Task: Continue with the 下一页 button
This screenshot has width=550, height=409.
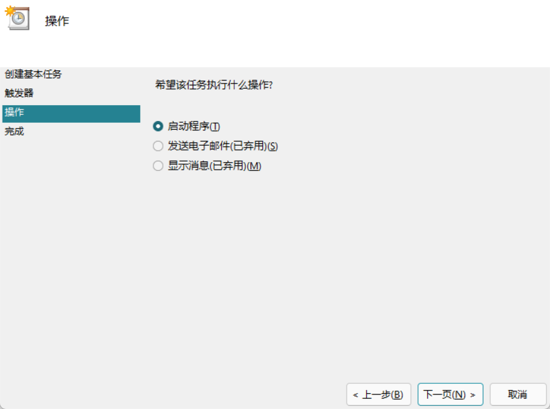Action: click(451, 394)
